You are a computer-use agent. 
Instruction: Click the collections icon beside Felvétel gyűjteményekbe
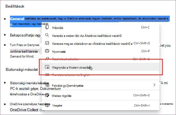[47, 85]
